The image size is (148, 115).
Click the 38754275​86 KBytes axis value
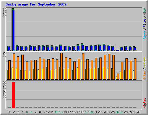(x=4, y=90)
